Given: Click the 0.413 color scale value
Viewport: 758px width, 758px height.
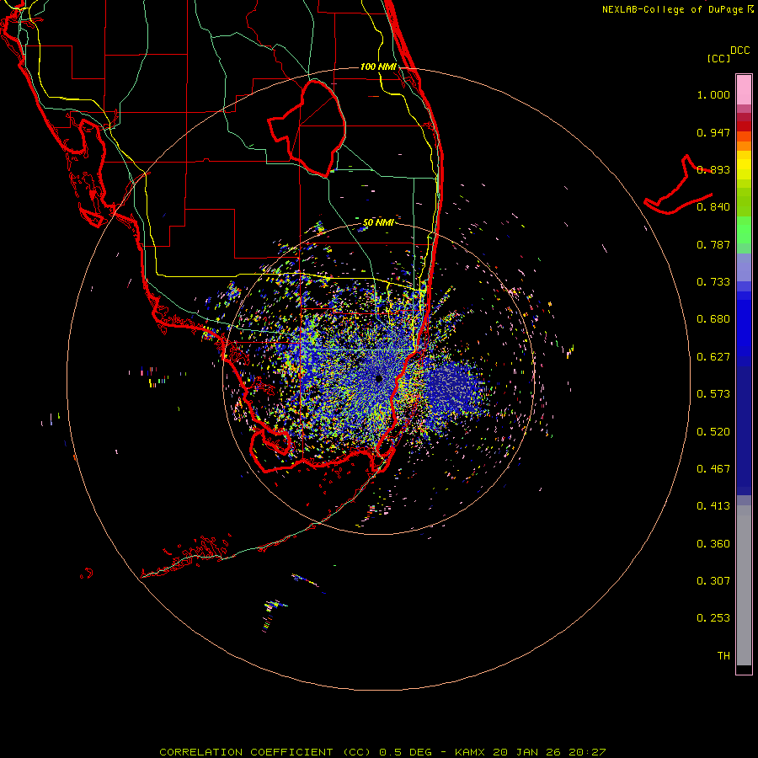Looking at the screenshot, I should click(x=713, y=506).
